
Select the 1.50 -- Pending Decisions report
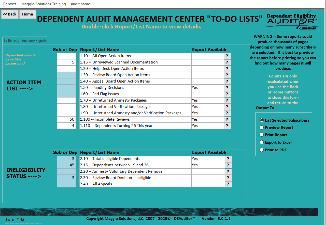pos(135,88)
